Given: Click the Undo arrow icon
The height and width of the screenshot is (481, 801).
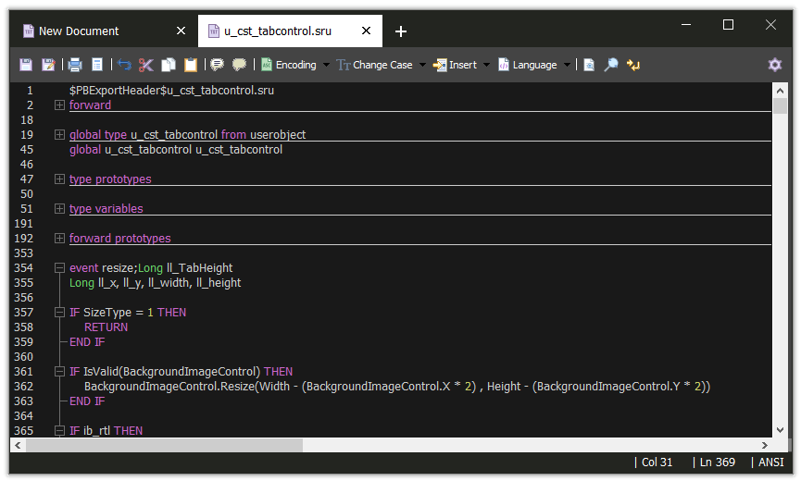Looking at the screenshot, I should pos(124,65).
